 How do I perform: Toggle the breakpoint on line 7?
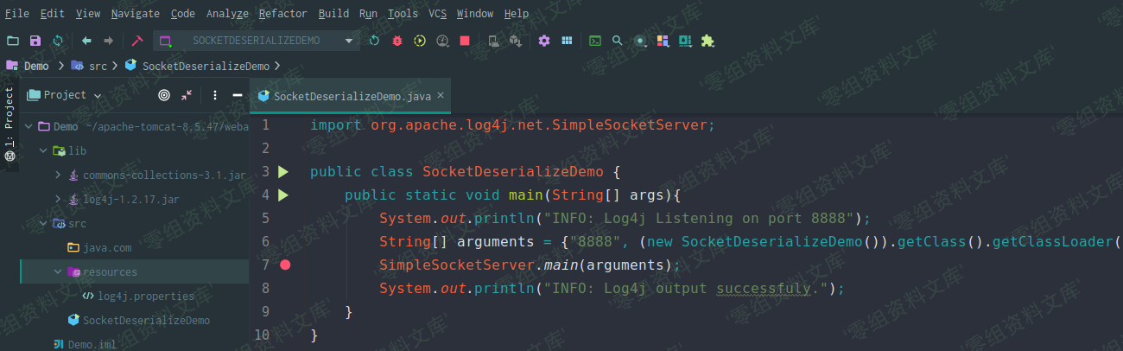click(x=285, y=265)
